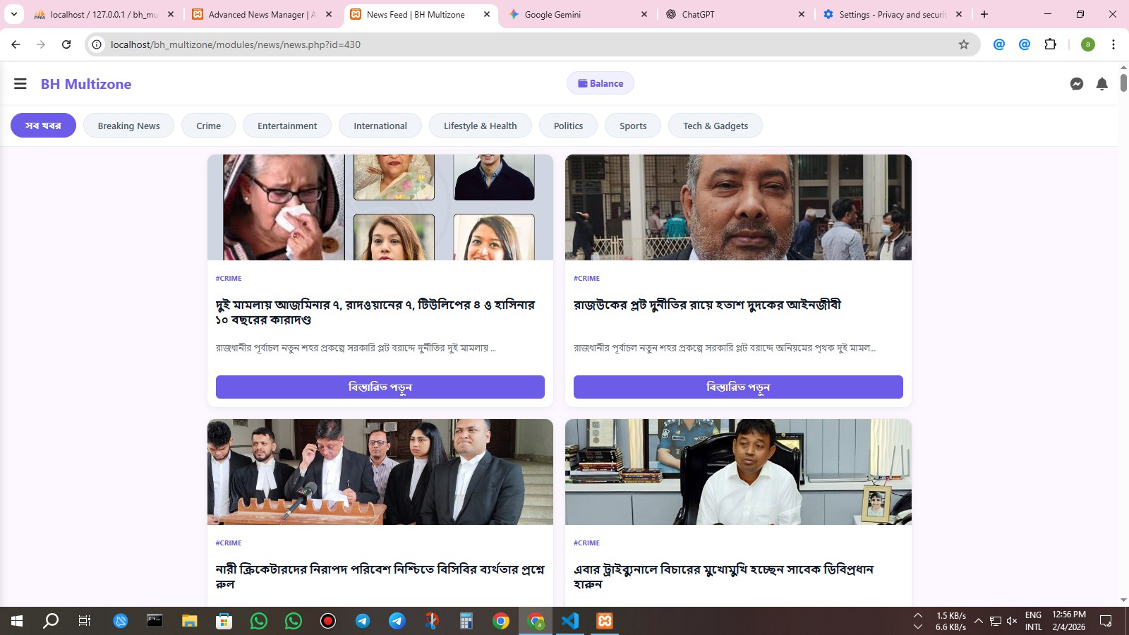This screenshot has width=1129, height=635.
Task: Switch to the ChatGPT browser tab
Action: pyautogui.click(x=734, y=14)
